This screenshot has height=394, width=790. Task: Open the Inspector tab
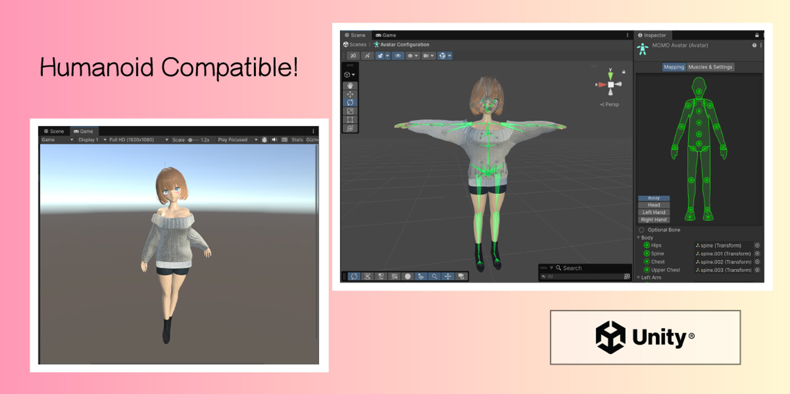(x=652, y=35)
